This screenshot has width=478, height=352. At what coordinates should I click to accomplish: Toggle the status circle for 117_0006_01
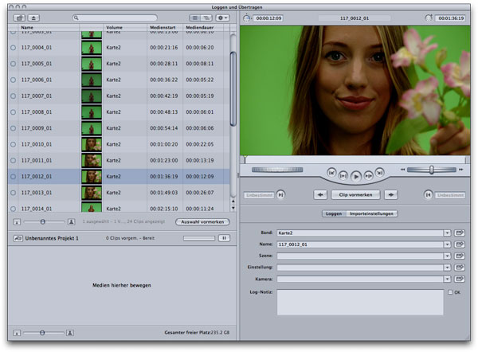(x=13, y=80)
